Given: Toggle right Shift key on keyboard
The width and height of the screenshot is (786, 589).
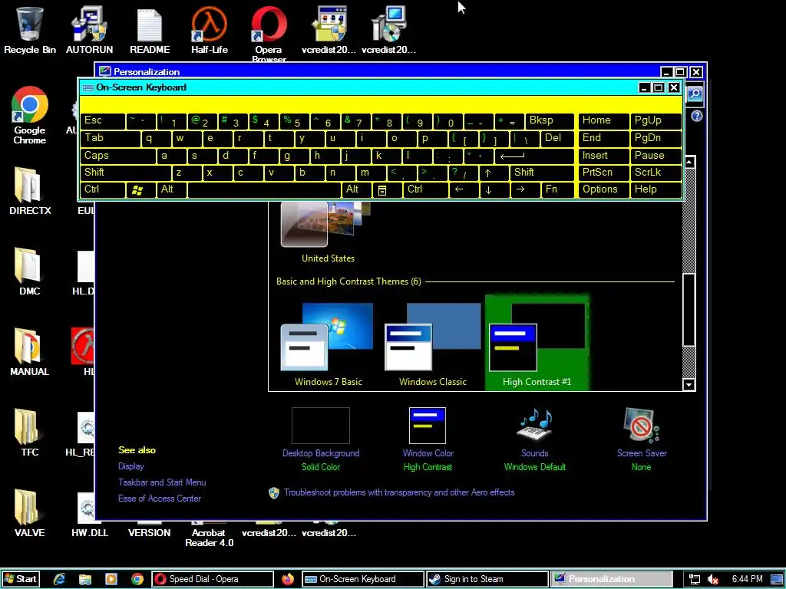Looking at the screenshot, I should pos(542,173).
